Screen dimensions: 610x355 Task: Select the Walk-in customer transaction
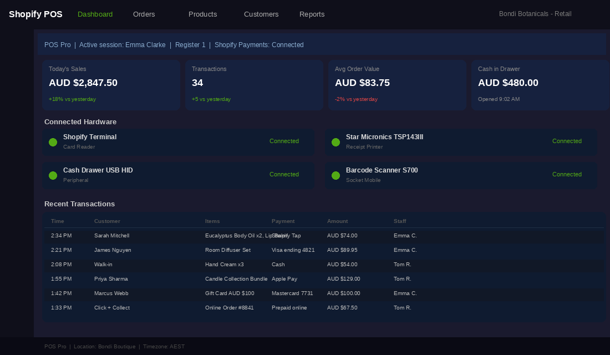[324, 264]
